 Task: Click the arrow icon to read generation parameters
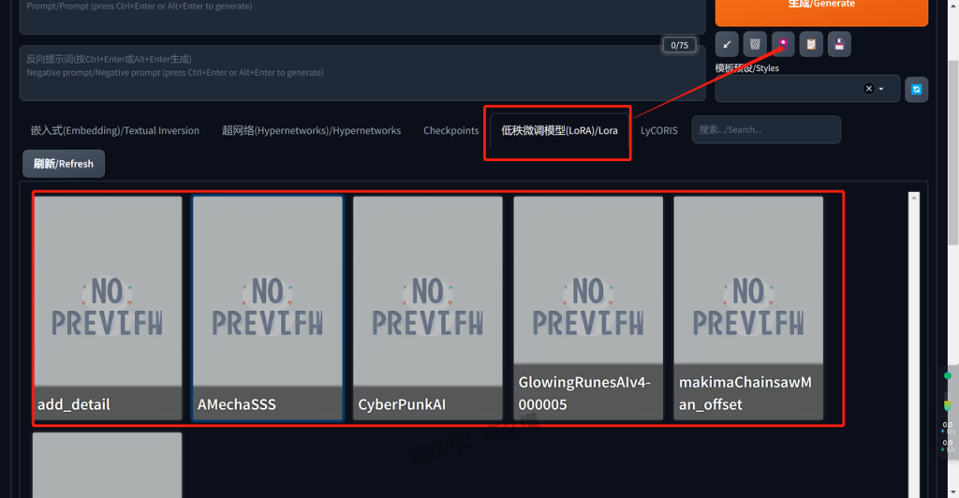click(727, 44)
